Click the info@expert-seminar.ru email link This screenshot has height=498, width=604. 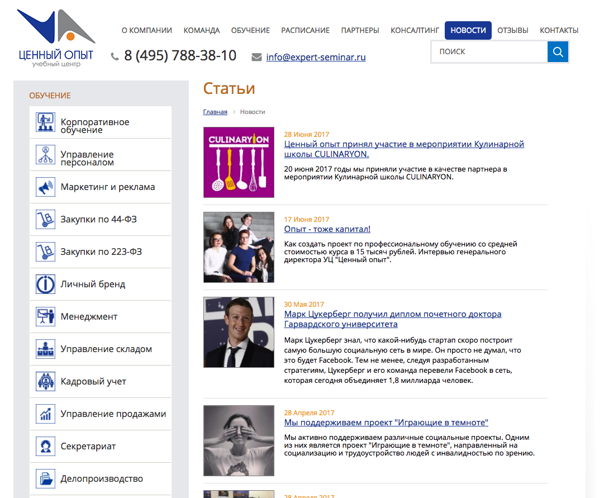coord(316,57)
